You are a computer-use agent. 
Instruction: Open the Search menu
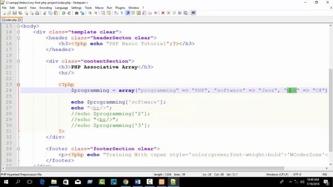(22, 8)
